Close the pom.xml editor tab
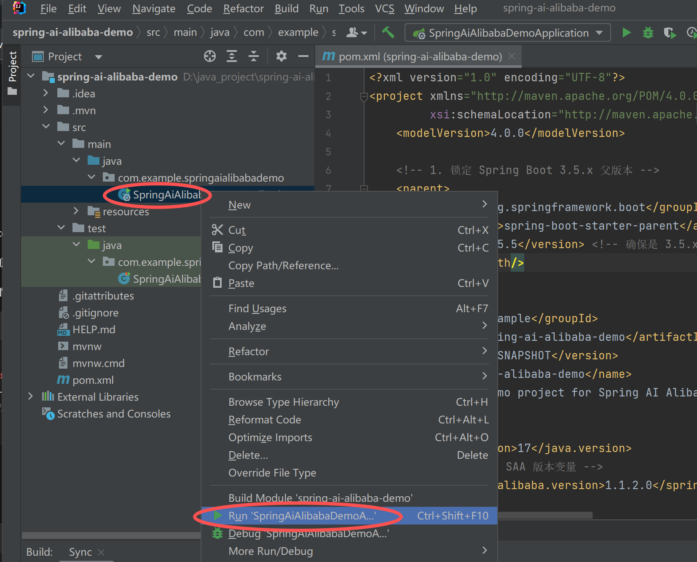The height and width of the screenshot is (562, 697). pyautogui.click(x=512, y=56)
